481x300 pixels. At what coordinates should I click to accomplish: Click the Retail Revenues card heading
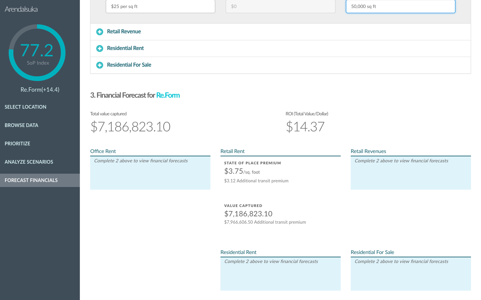coord(368,151)
